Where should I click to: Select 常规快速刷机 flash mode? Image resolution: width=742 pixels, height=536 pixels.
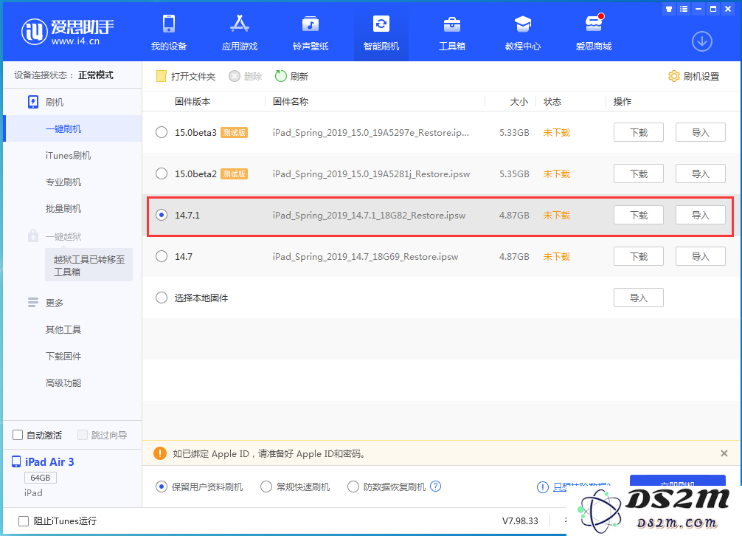[x=266, y=487]
